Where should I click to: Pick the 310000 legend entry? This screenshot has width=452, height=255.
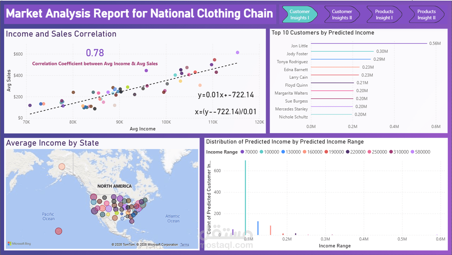pyautogui.click(x=400, y=152)
